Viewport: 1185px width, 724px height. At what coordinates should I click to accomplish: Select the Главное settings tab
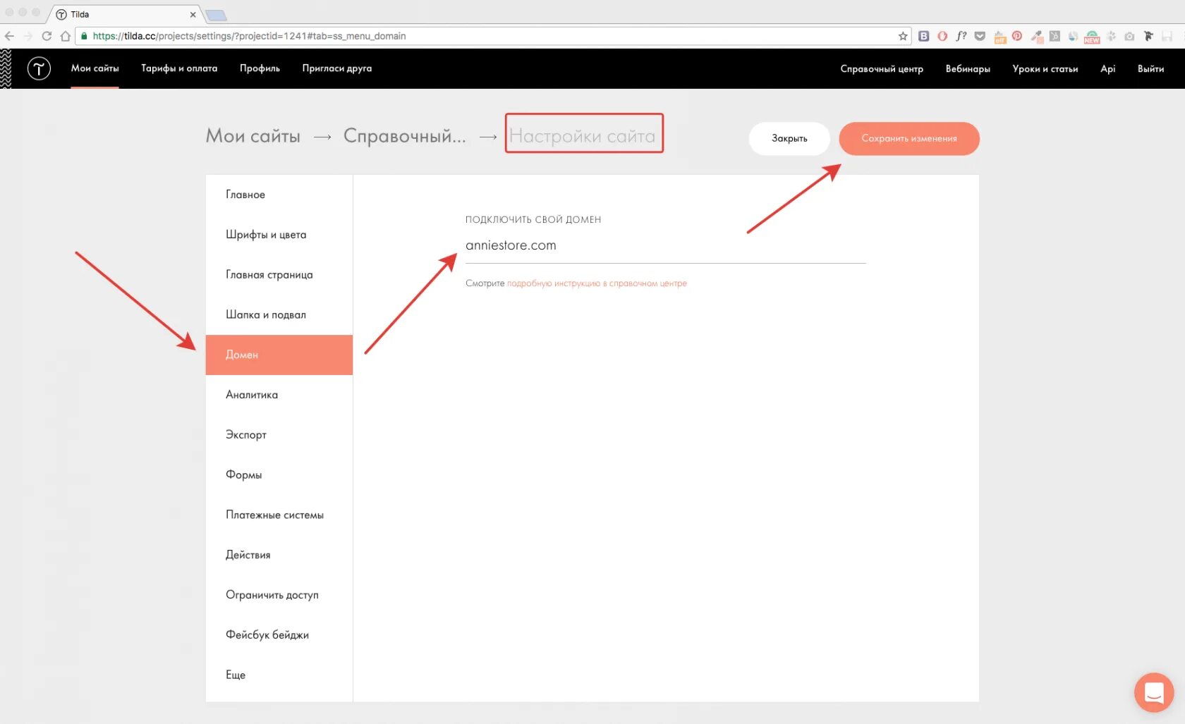click(x=279, y=195)
